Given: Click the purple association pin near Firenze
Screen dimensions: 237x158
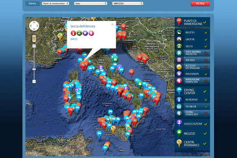Looking at the screenshot, I should [x=101, y=68].
